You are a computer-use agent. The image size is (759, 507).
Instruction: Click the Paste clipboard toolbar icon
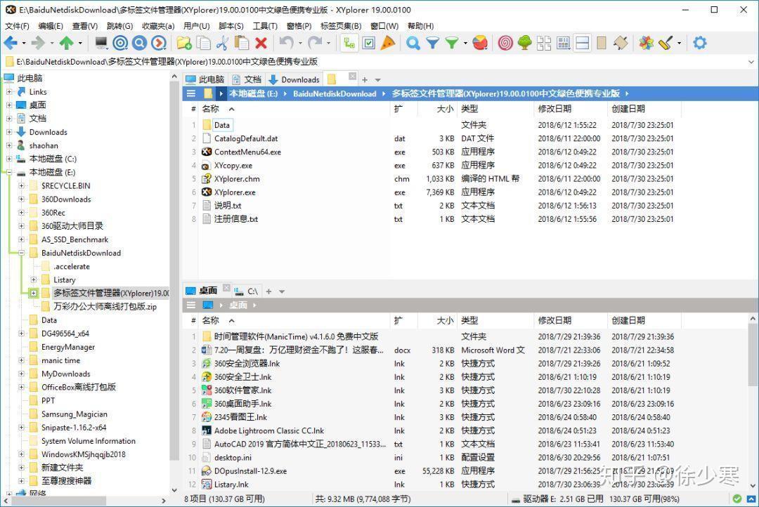[x=242, y=43]
